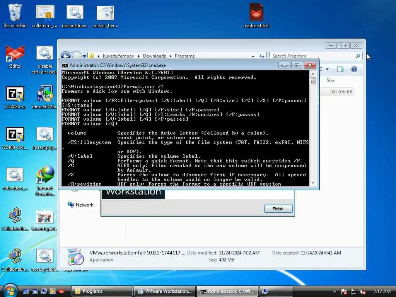Click the Explorer search magnifier icon

pyautogui.click(x=358, y=56)
